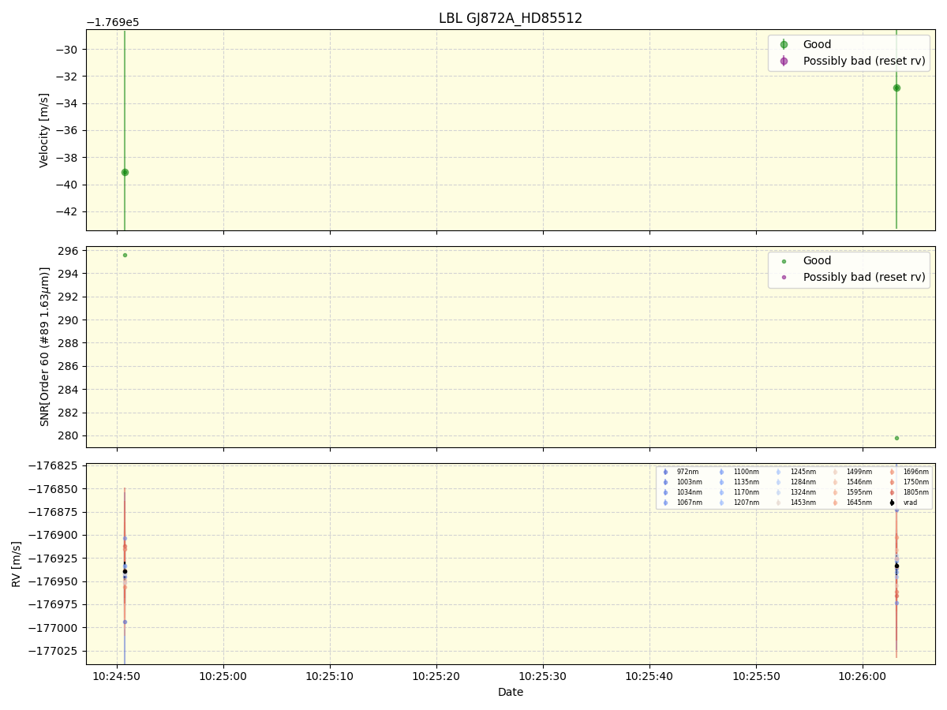Click the 'Date' x-axis label
The width and height of the screenshot is (947, 710).
coord(511,692)
